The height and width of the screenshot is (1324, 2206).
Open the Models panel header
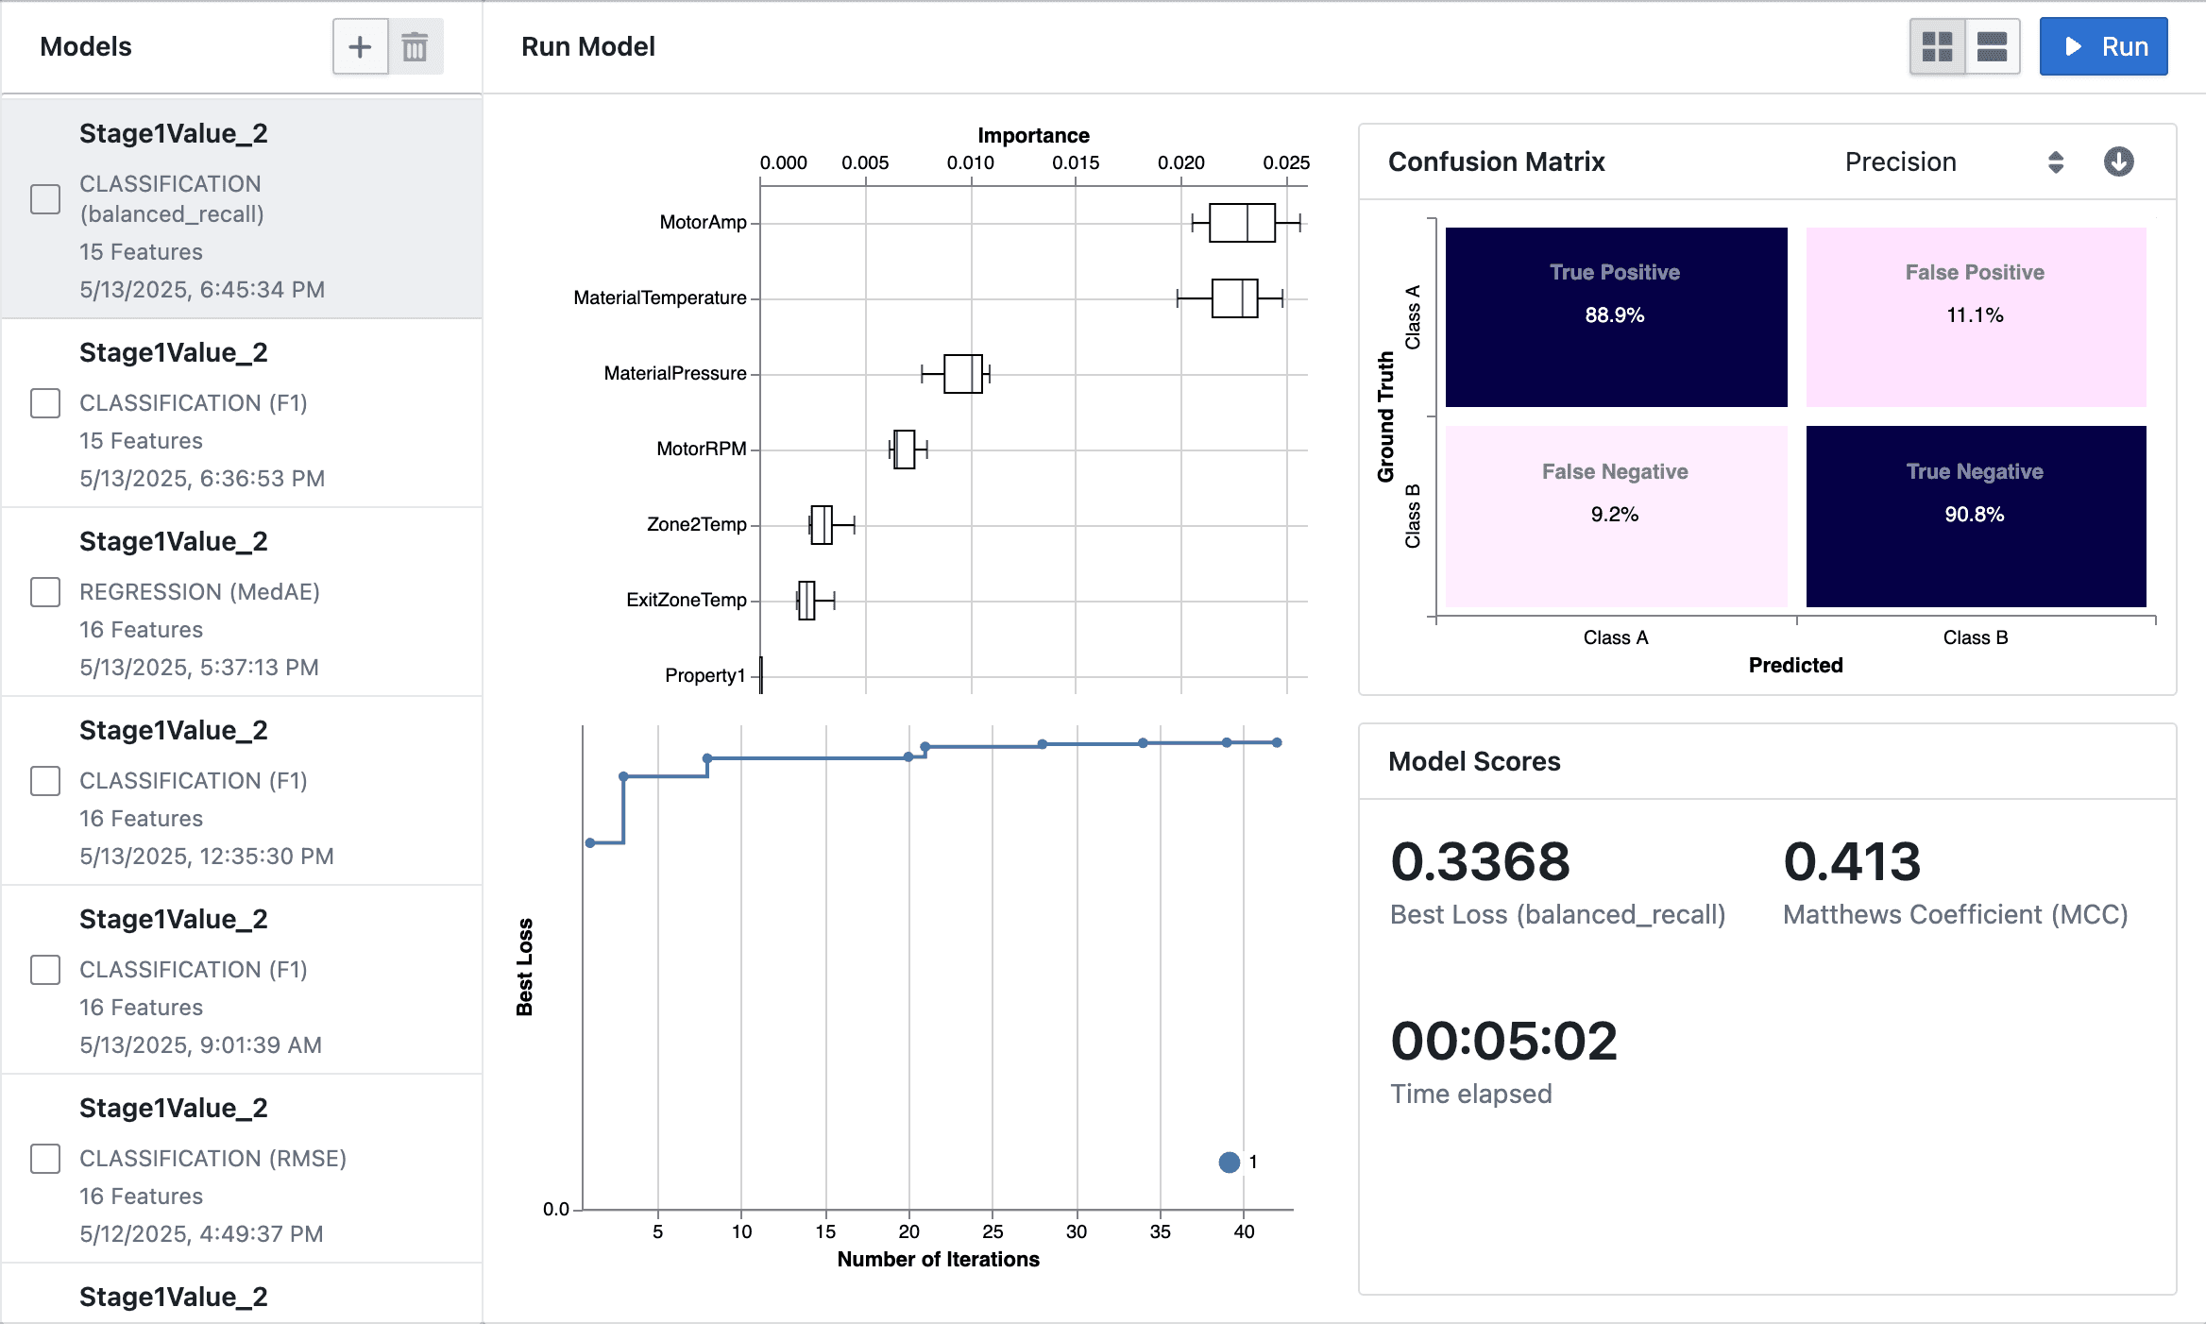(86, 46)
